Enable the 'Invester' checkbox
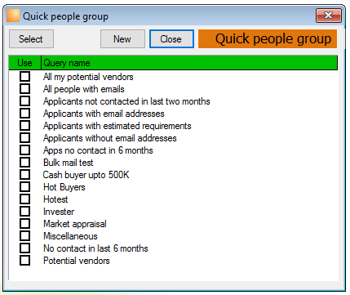350x295 pixels. (24, 212)
